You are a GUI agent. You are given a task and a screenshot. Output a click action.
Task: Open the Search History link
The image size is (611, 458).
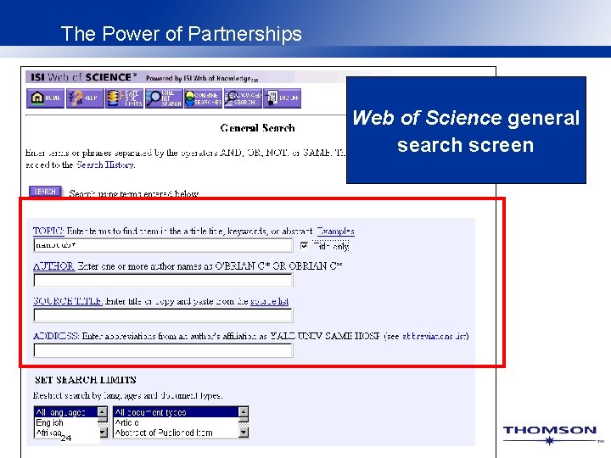point(105,165)
